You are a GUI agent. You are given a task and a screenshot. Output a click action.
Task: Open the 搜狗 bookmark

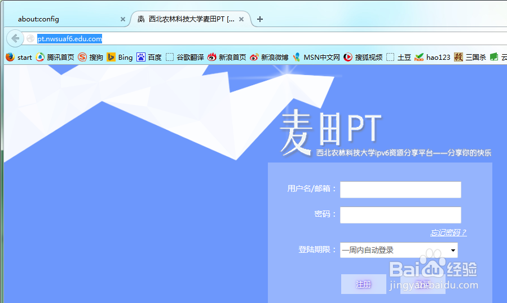[x=91, y=57]
